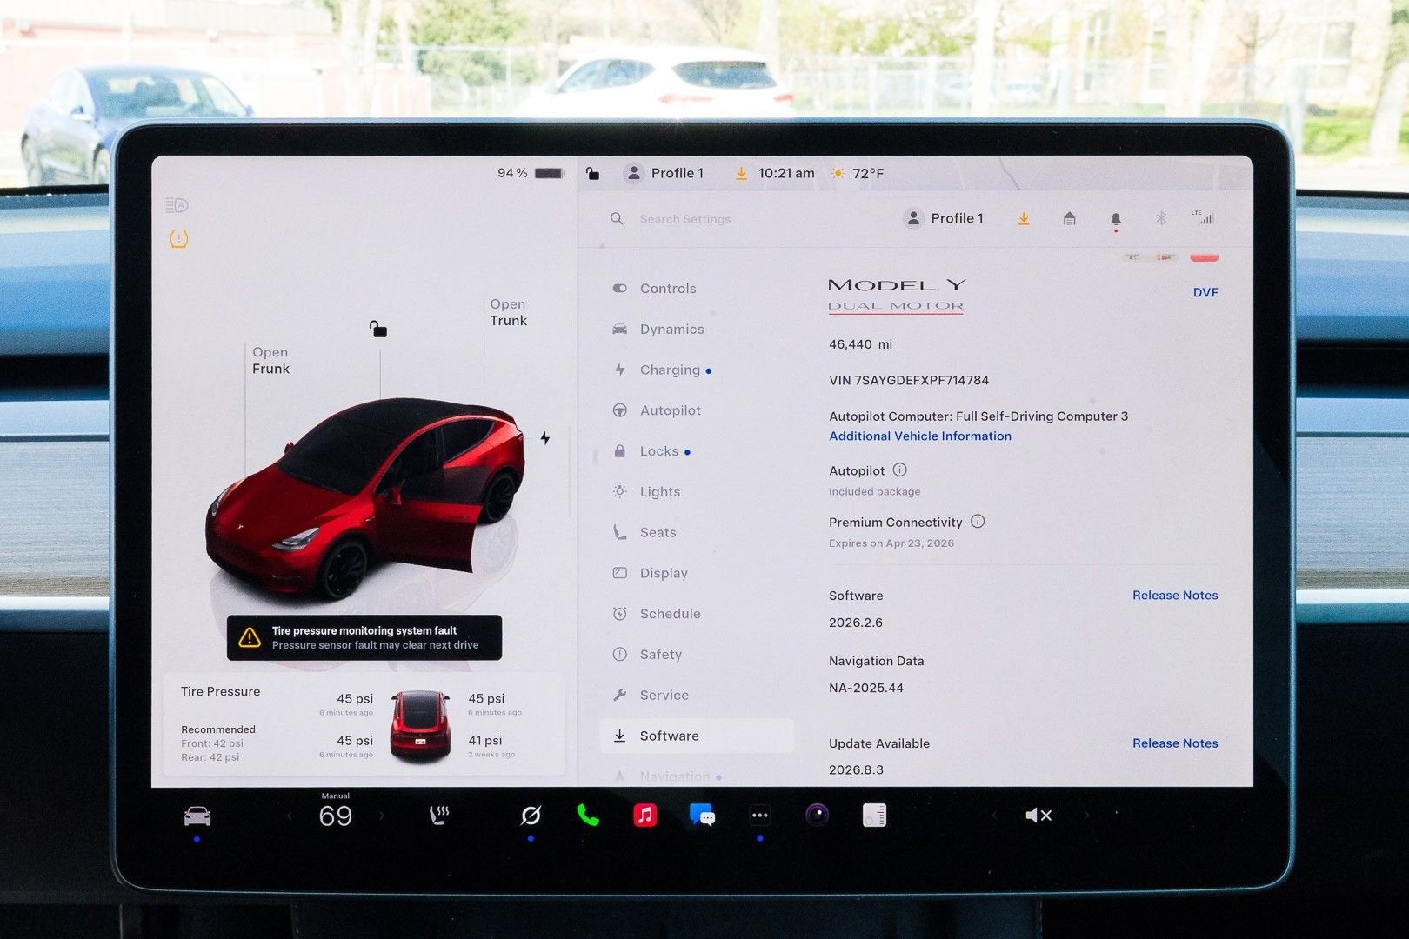1409x939 pixels.
Task: Open the software update download icon
Action: click(x=1024, y=219)
